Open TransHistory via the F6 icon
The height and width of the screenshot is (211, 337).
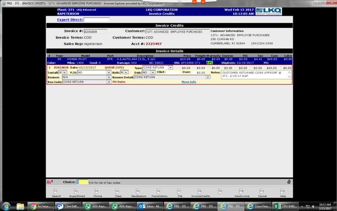click(x=159, y=191)
